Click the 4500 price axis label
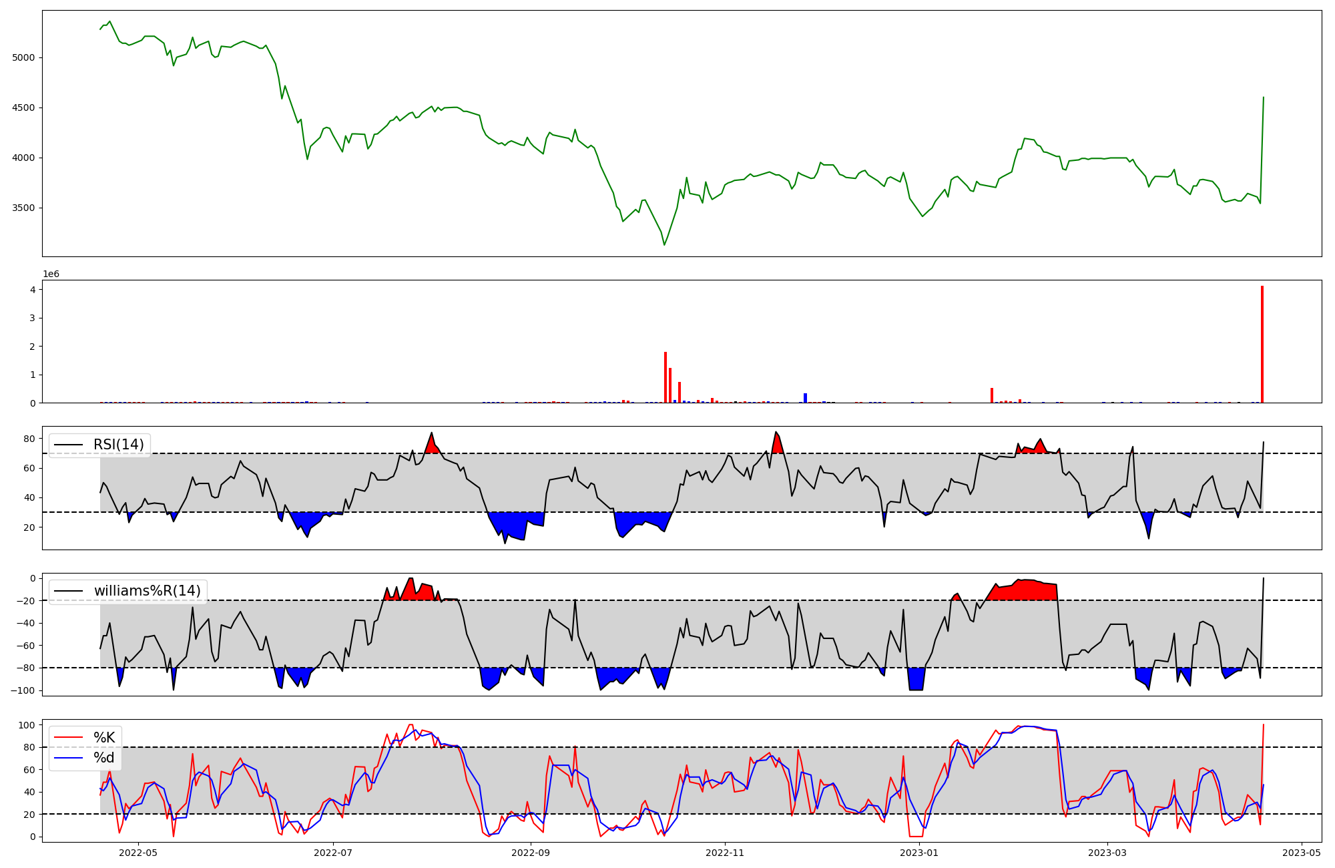The height and width of the screenshot is (868, 1335). [23, 107]
